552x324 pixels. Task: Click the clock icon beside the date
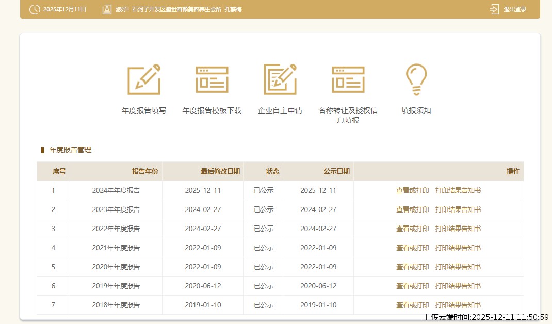(x=35, y=9)
